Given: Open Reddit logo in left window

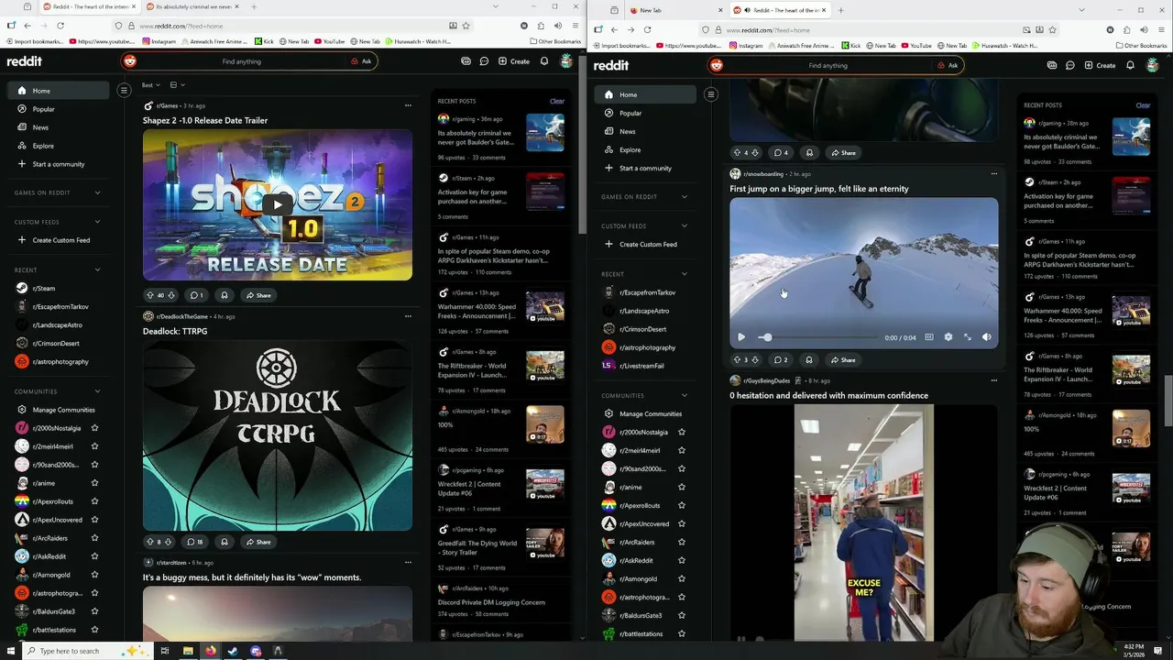Looking at the screenshot, I should coord(25,61).
